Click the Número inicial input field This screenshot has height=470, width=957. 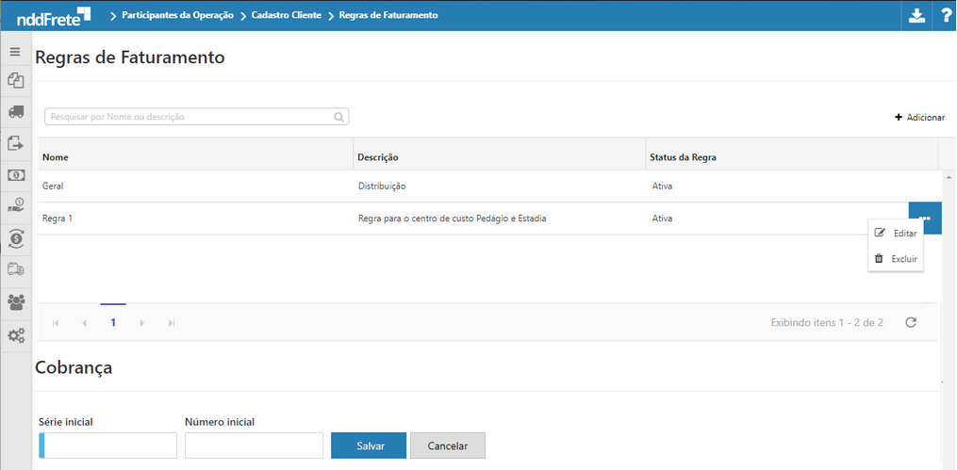tap(254, 446)
